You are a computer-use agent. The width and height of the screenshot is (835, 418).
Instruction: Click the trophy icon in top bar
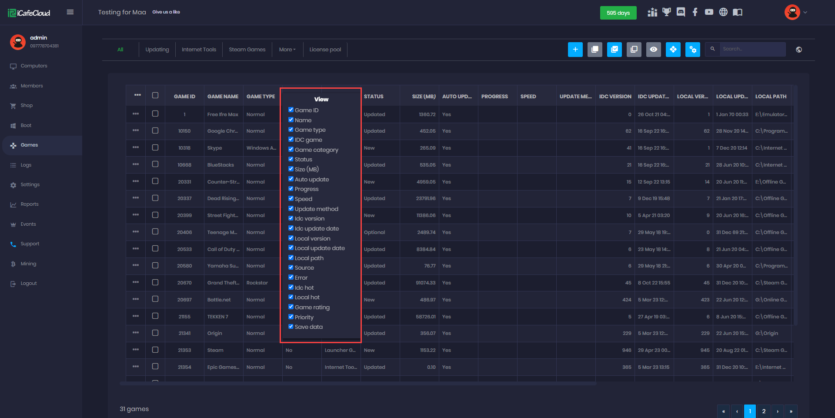click(666, 12)
